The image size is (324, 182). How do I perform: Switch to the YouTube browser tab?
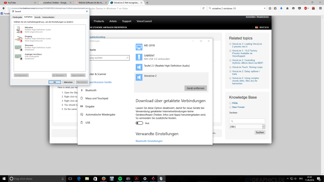(x=19, y=3)
